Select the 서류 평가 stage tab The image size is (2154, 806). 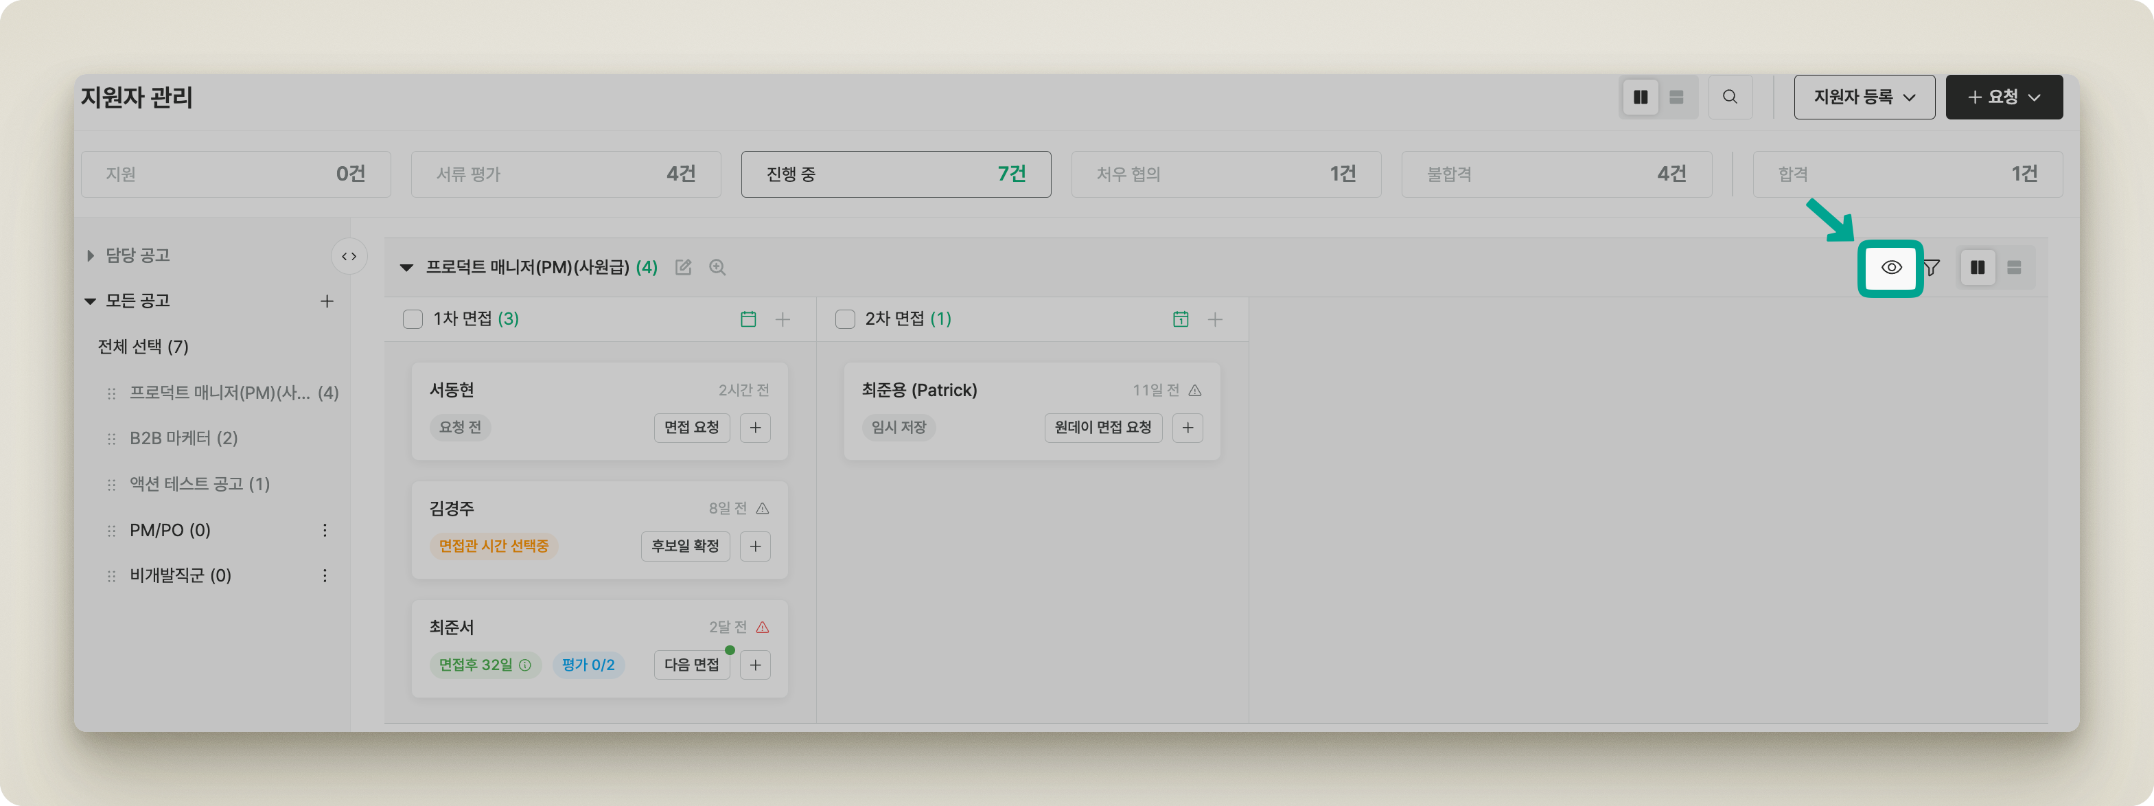coord(565,174)
